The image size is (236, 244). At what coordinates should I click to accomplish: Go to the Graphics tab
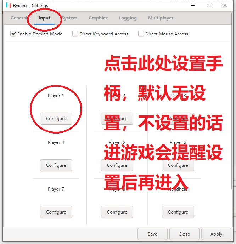98,18
